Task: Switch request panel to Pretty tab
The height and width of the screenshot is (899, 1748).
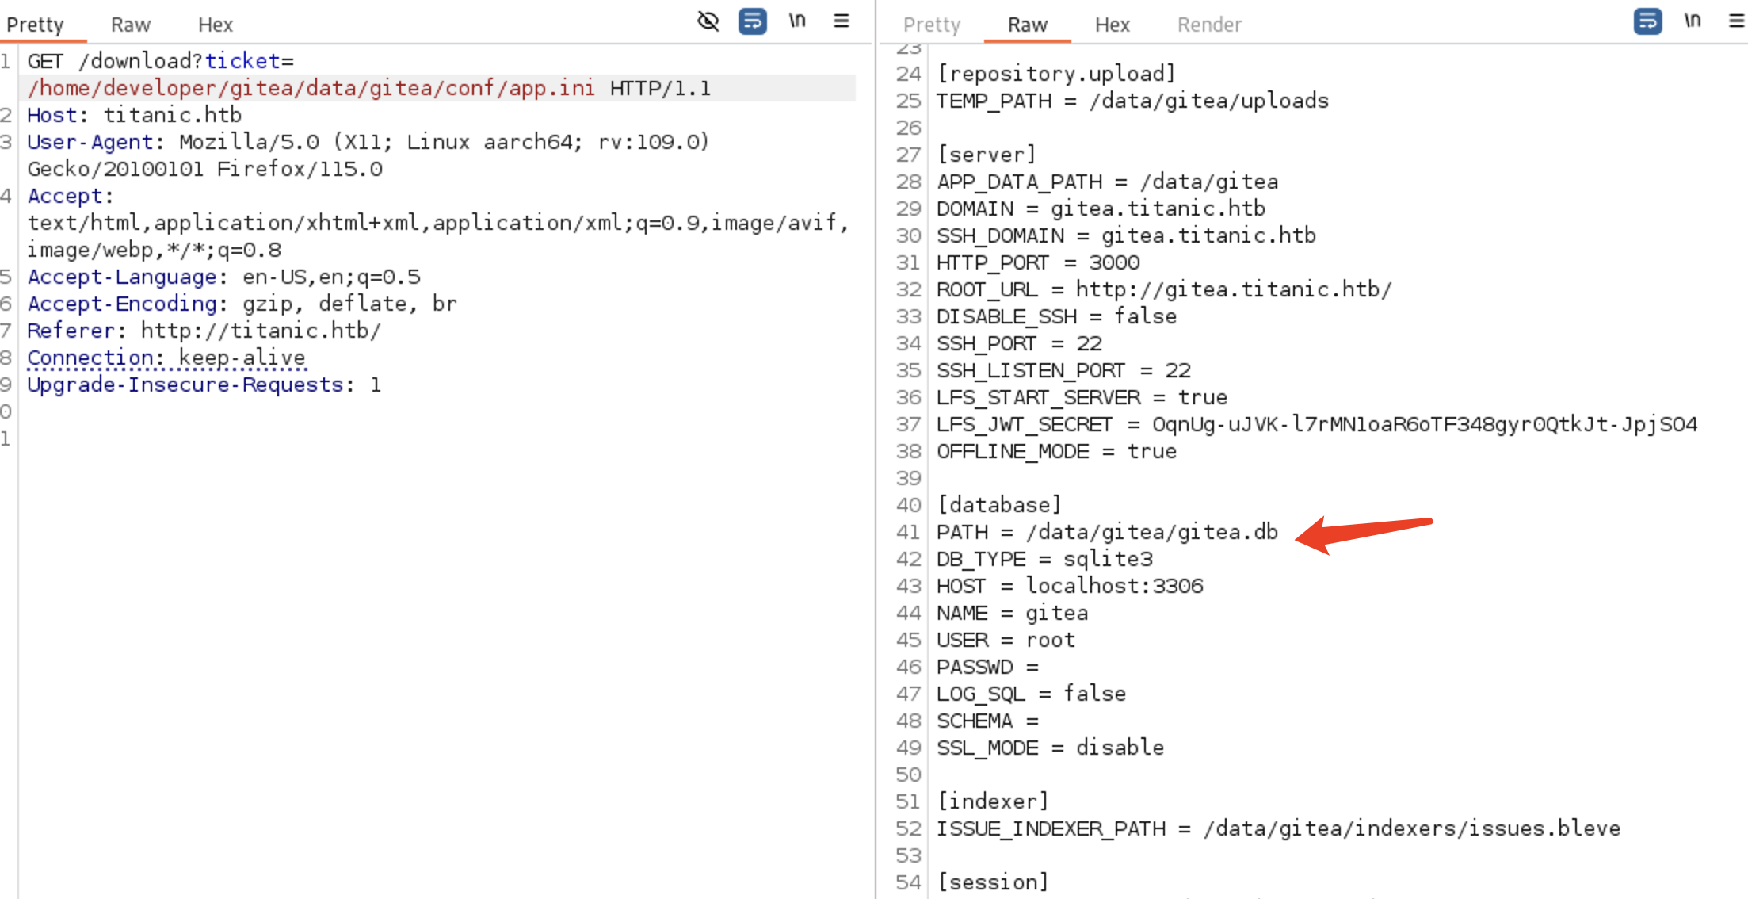Action: [x=35, y=25]
